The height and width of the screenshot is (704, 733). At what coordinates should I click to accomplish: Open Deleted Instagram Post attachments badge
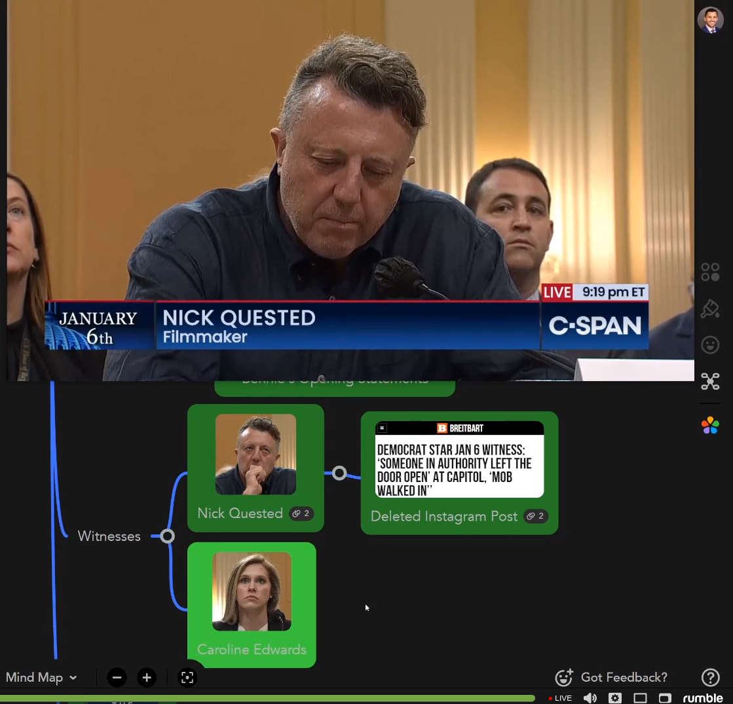536,516
